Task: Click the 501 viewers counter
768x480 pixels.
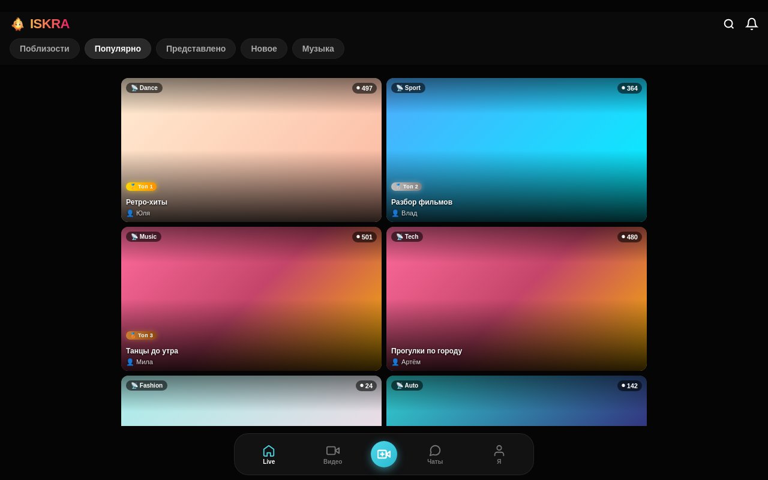Action: (x=364, y=237)
